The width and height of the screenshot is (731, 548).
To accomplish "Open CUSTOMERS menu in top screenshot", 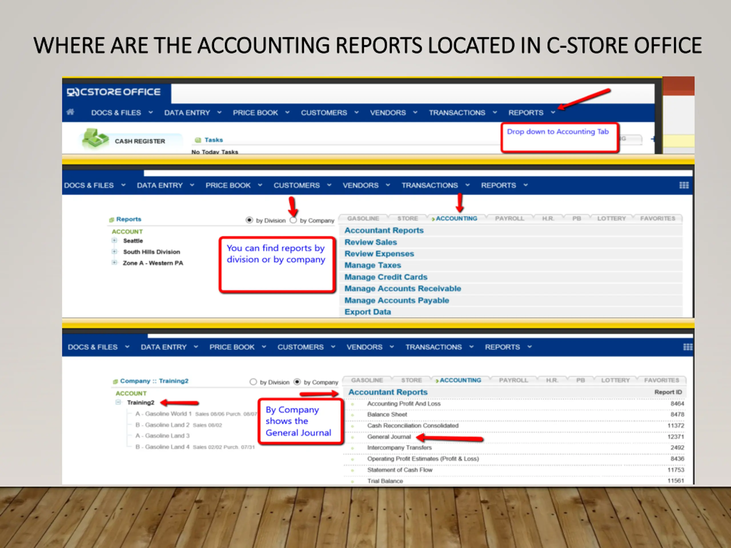I will tap(324, 113).
